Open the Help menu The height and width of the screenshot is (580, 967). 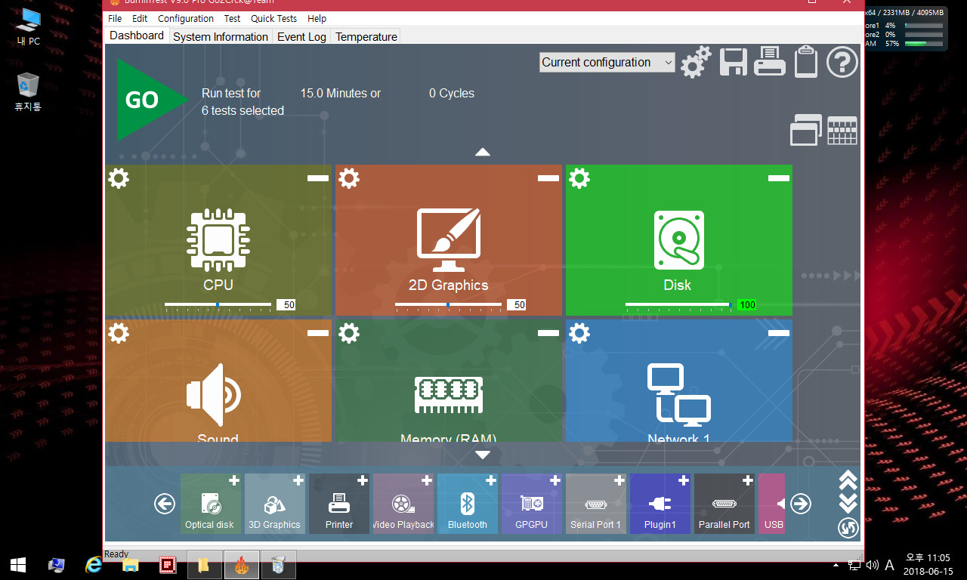pyautogui.click(x=317, y=18)
